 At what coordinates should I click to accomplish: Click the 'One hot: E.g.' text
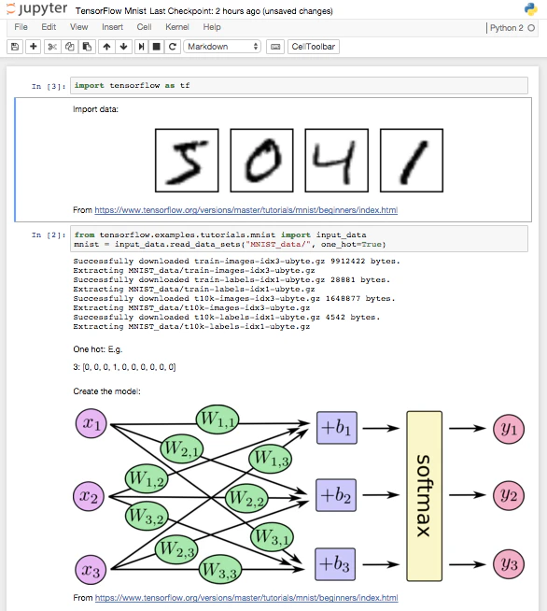pos(98,349)
